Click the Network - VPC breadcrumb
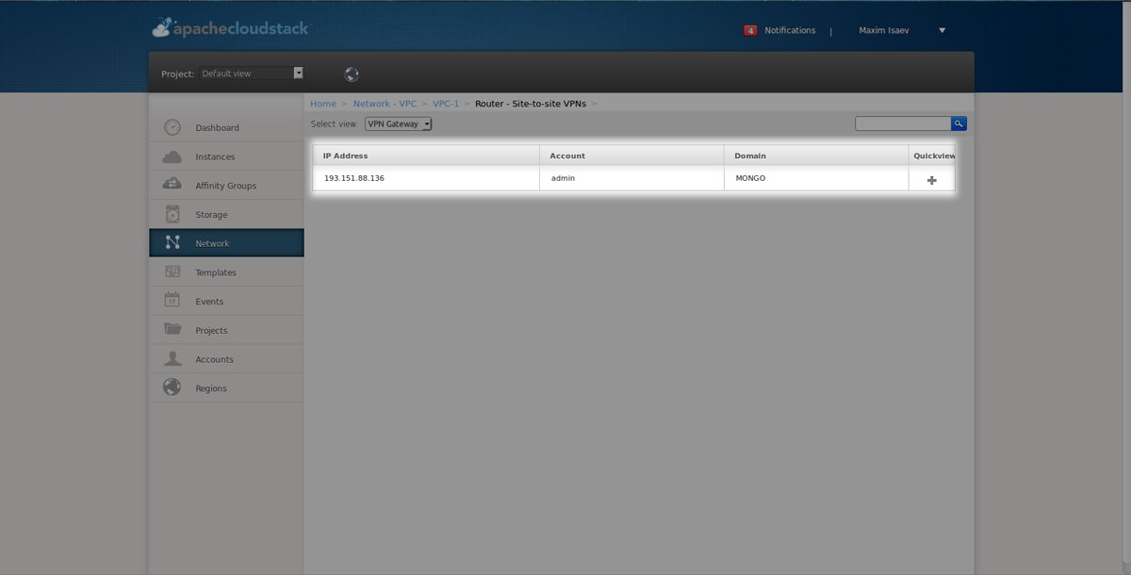The width and height of the screenshot is (1131, 575). click(x=385, y=104)
